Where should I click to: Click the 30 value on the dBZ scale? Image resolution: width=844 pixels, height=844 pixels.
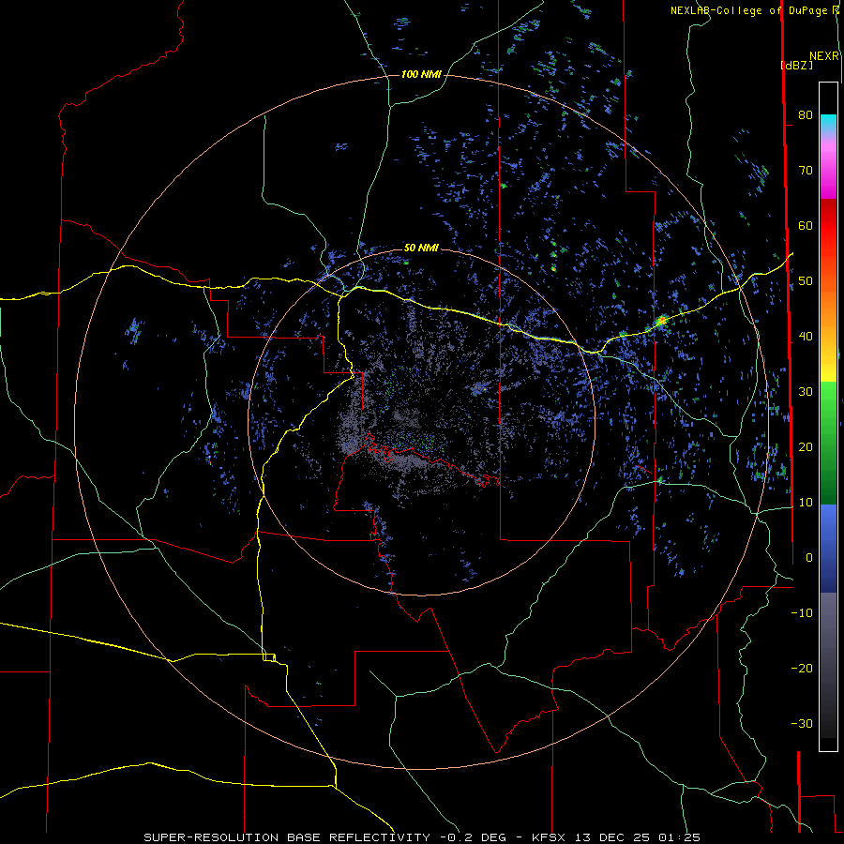pyautogui.click(x=806, y=392)
